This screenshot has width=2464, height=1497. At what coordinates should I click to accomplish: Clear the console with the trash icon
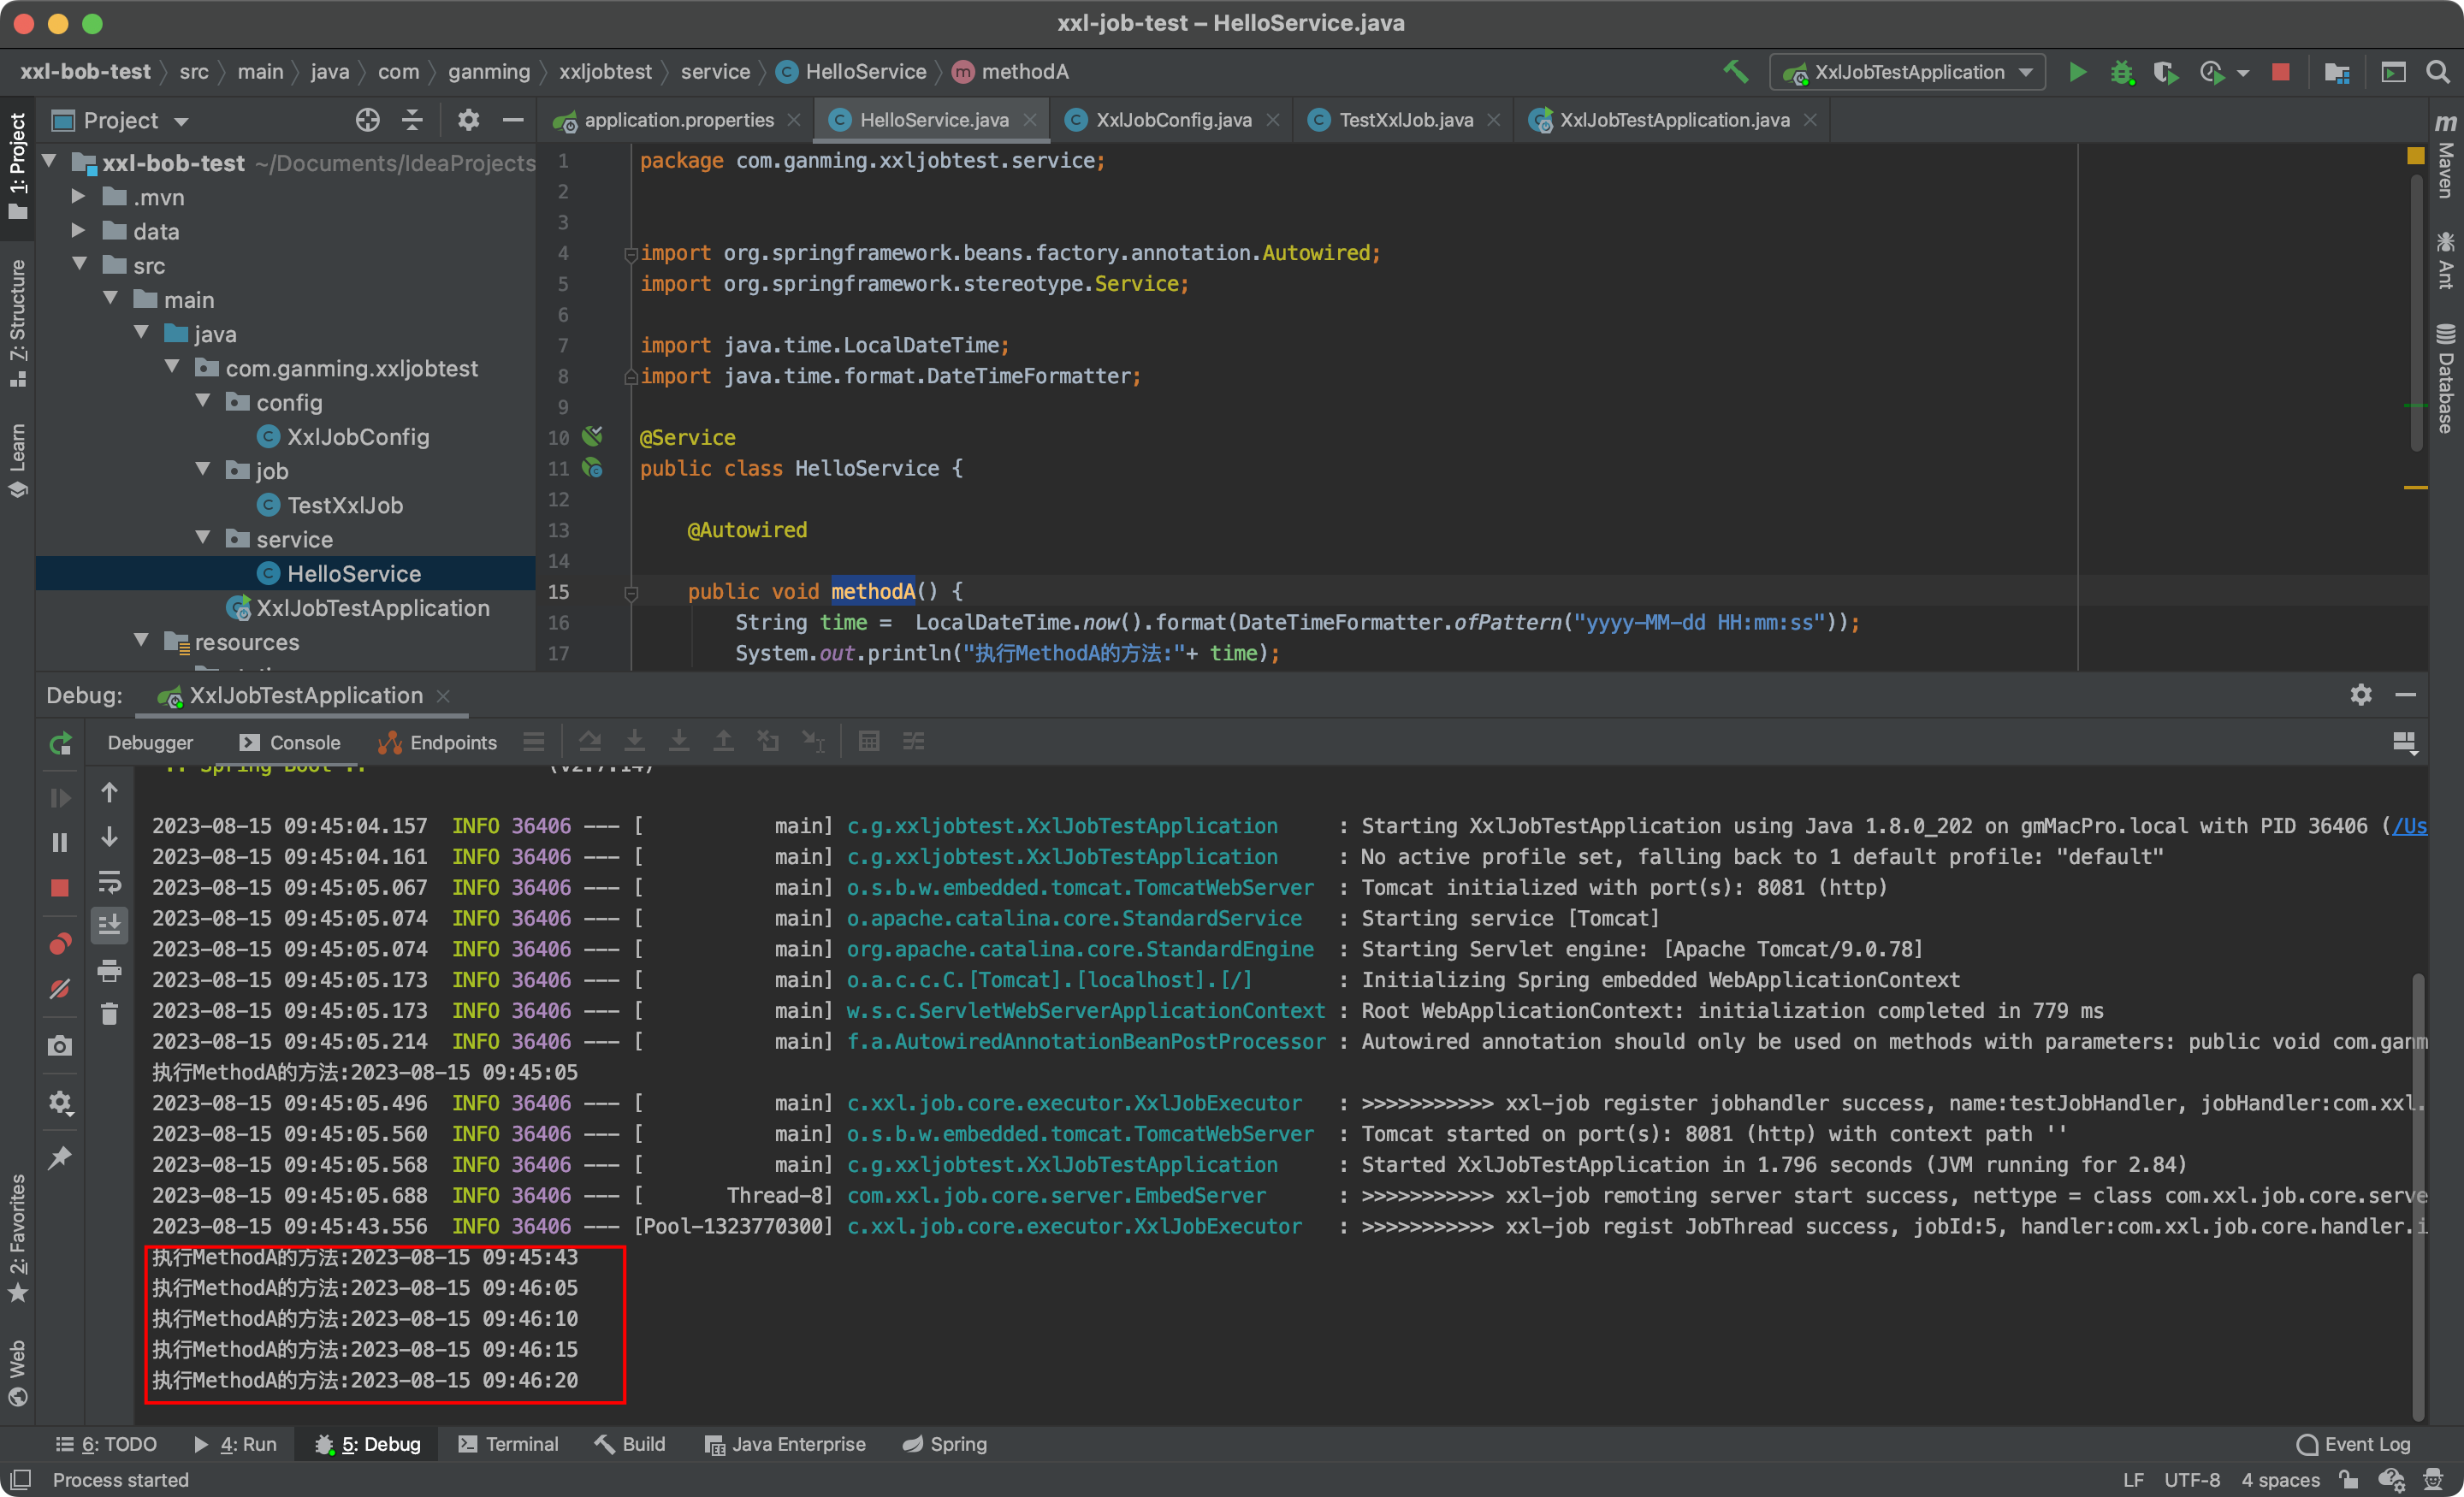pyautogui.click(x=110, y=1014)
